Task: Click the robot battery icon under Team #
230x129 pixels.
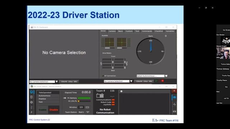Action: tap(100, 96)
